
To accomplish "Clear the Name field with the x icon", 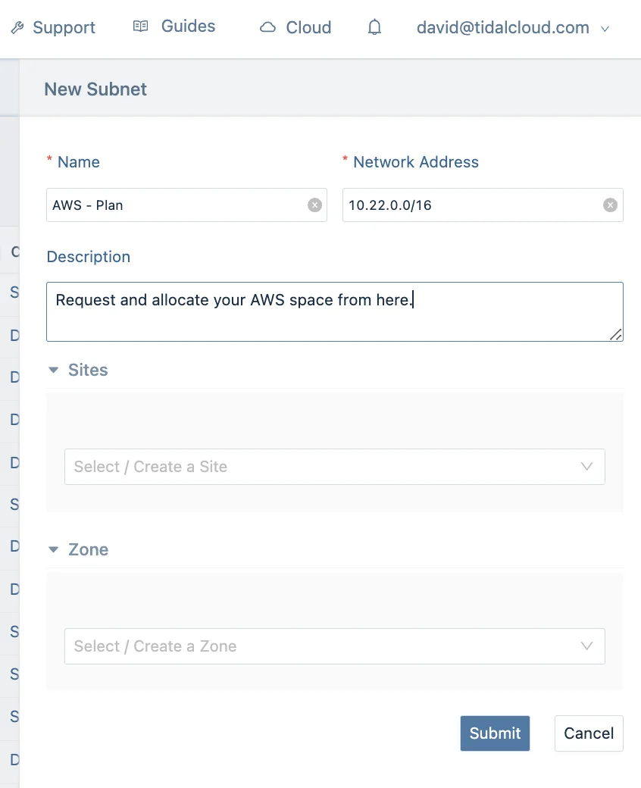I will point(315,205).
